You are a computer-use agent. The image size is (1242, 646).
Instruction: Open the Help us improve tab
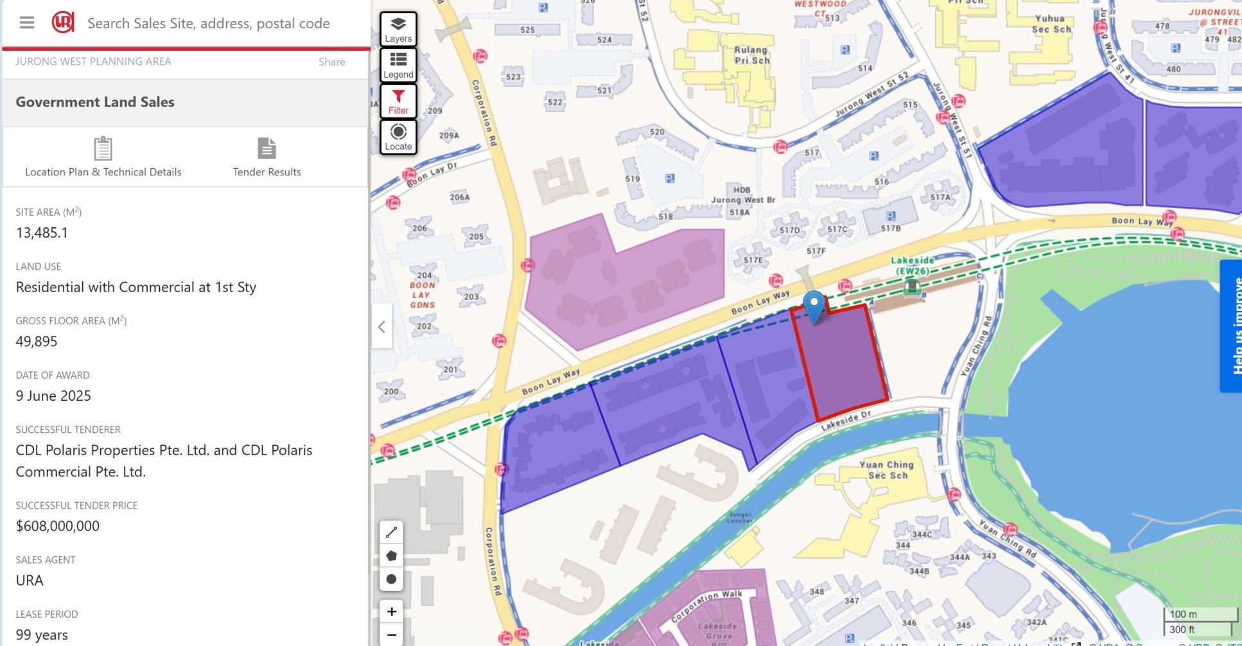coord(1231,326)
